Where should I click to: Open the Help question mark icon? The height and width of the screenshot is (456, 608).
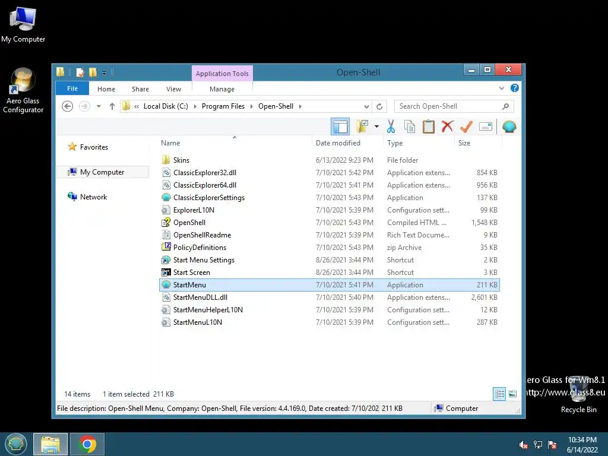(x=515, y=88)
